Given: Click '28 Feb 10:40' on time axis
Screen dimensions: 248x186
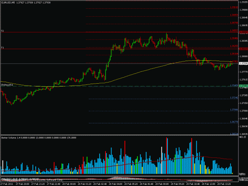Looking at the screenshot, I should pos(193,184).
